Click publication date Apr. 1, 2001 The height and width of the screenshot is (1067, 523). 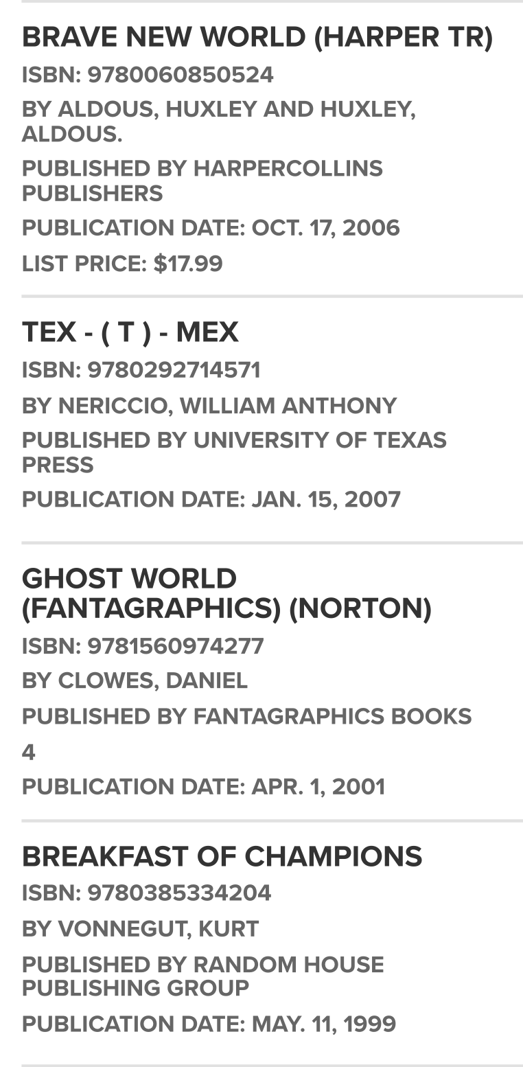203,786
